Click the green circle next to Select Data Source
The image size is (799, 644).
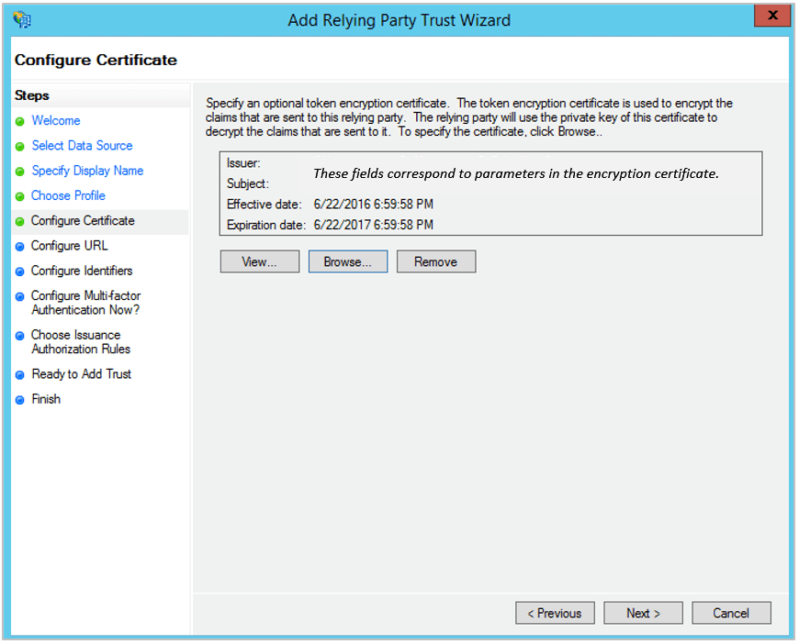click(x=22, y=145)
